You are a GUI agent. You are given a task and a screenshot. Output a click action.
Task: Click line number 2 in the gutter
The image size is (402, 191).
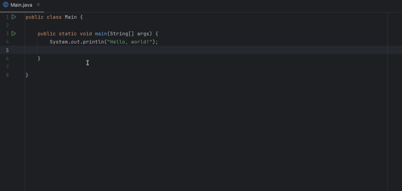coord(8,25)
